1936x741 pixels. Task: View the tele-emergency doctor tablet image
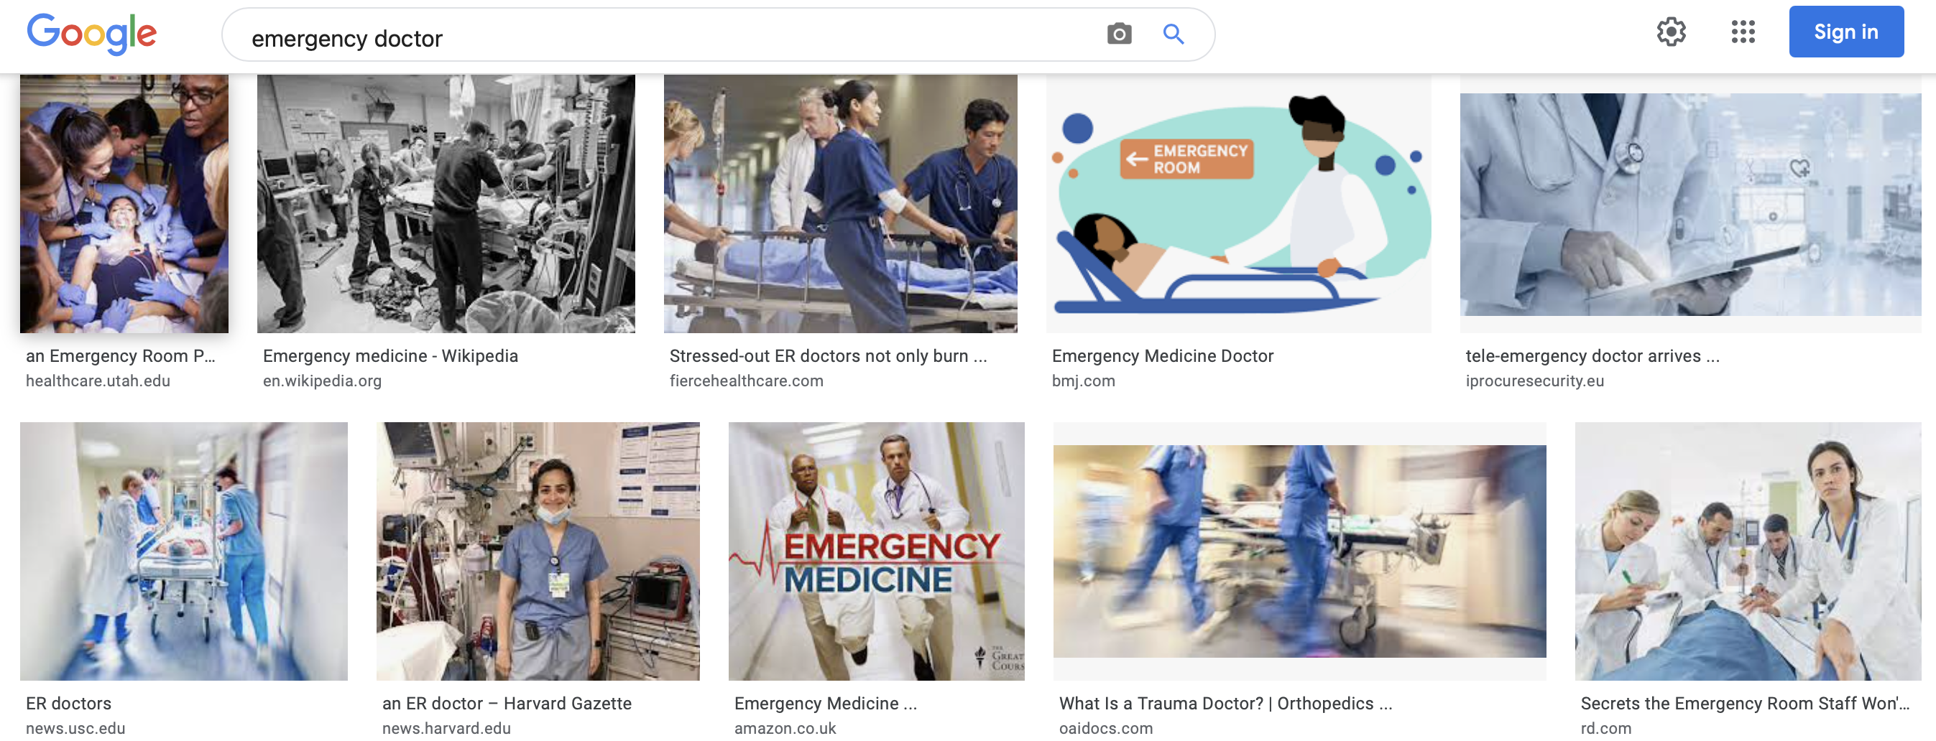[x=1690, y=204]
